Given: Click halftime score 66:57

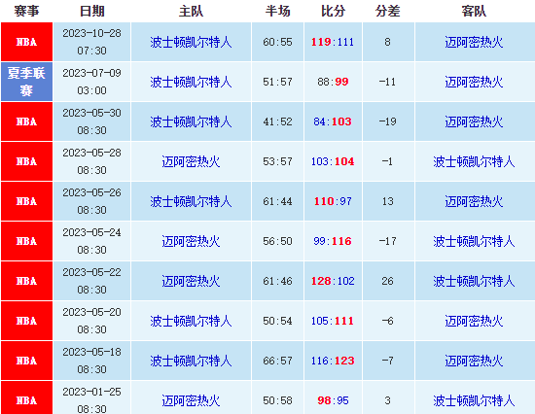Looking at the screenshot, I should click(277, 362).
